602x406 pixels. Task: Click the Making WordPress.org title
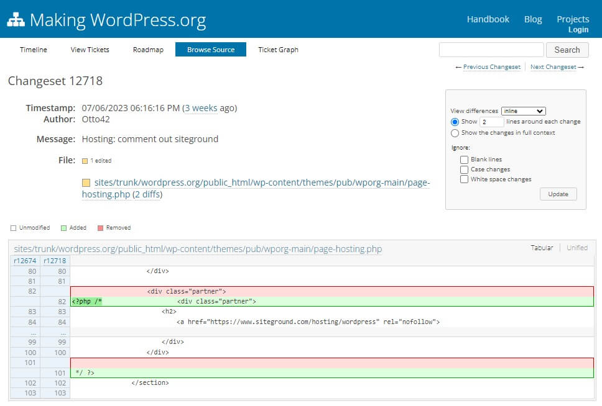[118, 20]
